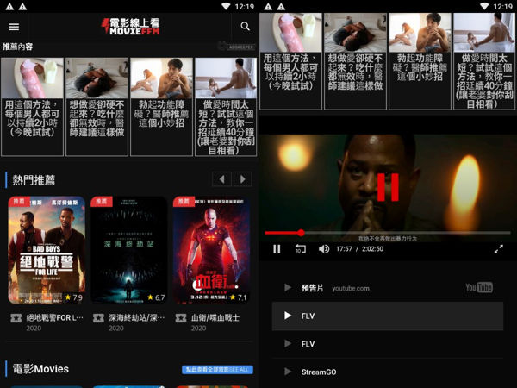This screenshot has width=517, height=388.
Task: Tap the search magnifier icon
Action: pos(245,26)
